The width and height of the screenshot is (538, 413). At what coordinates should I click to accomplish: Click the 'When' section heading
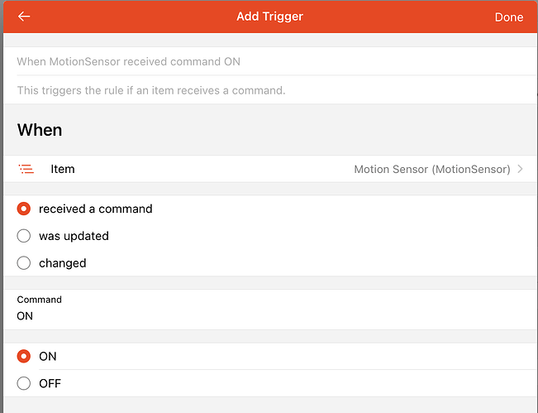click(40, 130)
